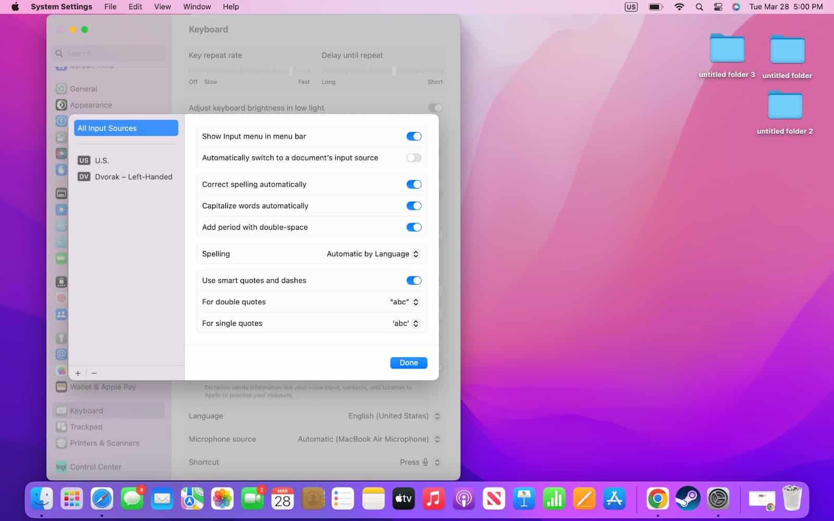Open the Spelling language dropdown
Screen dimensions: 834x521
(x=372, y=254)
